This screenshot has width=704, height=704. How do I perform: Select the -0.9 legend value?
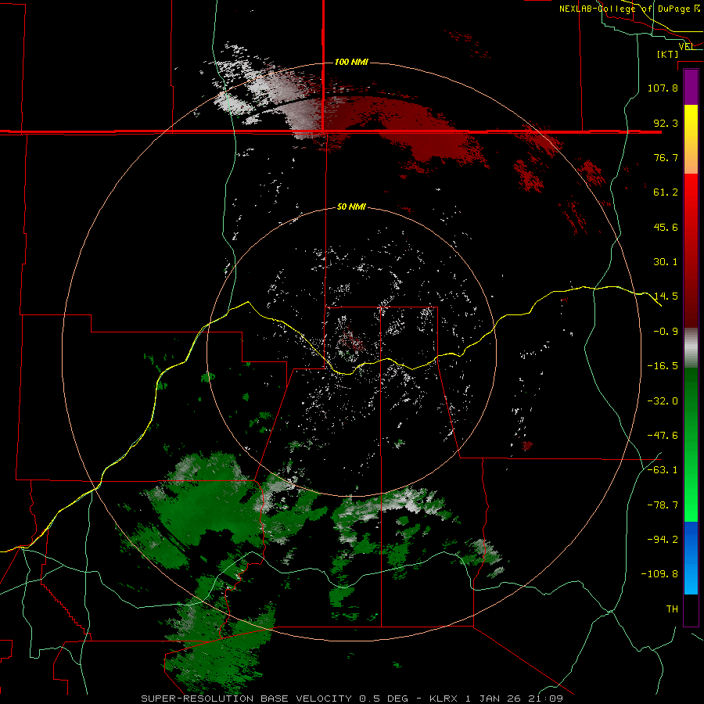tap(666, 332)
